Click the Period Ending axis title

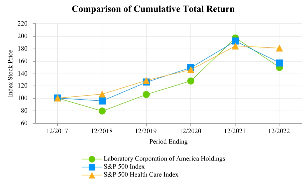click(x=168, y=142)
